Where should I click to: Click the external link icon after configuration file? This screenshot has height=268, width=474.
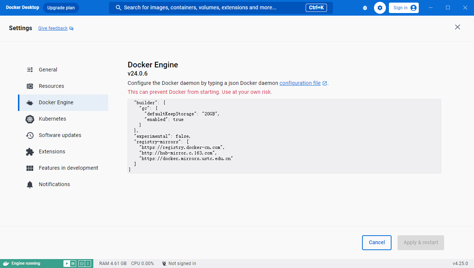pos(325,83)
